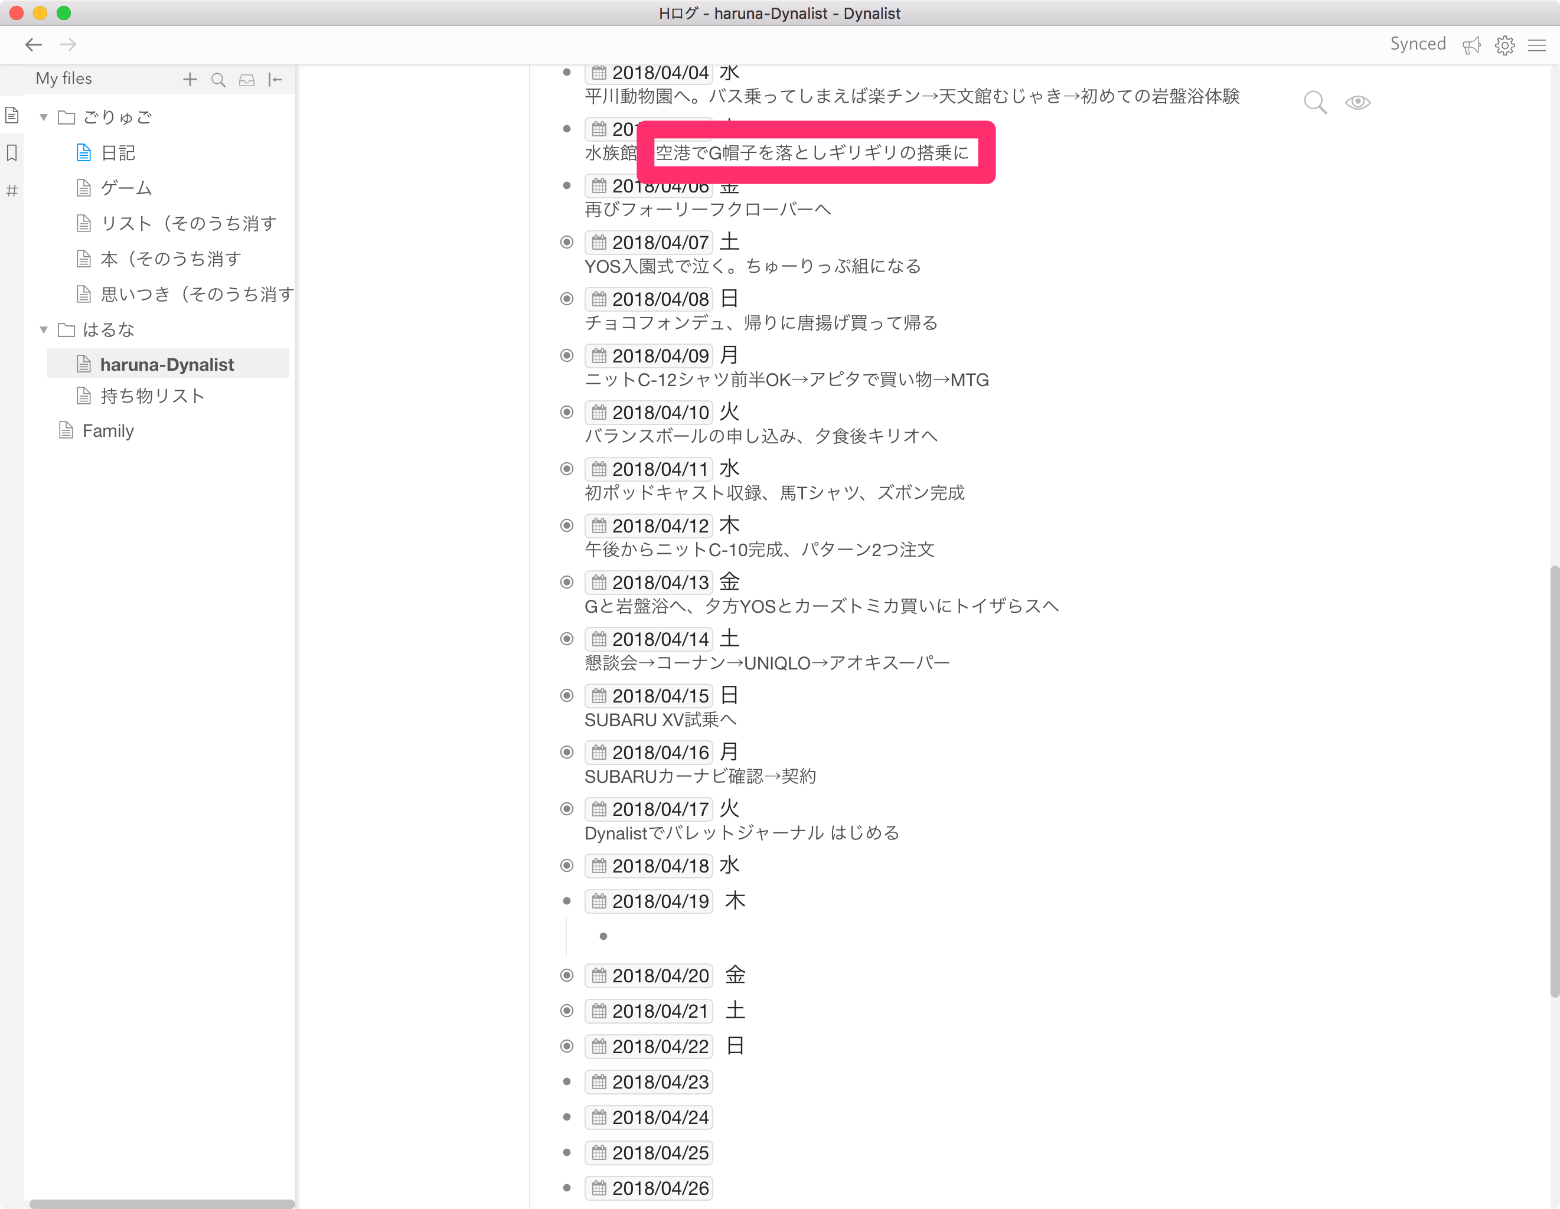Open the 持ち物リスト document
Screen dimensions: 1560x1209
[152, 396]
